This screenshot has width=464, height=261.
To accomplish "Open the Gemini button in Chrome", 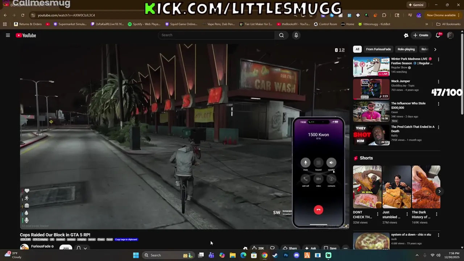I will tap(416, 5).
